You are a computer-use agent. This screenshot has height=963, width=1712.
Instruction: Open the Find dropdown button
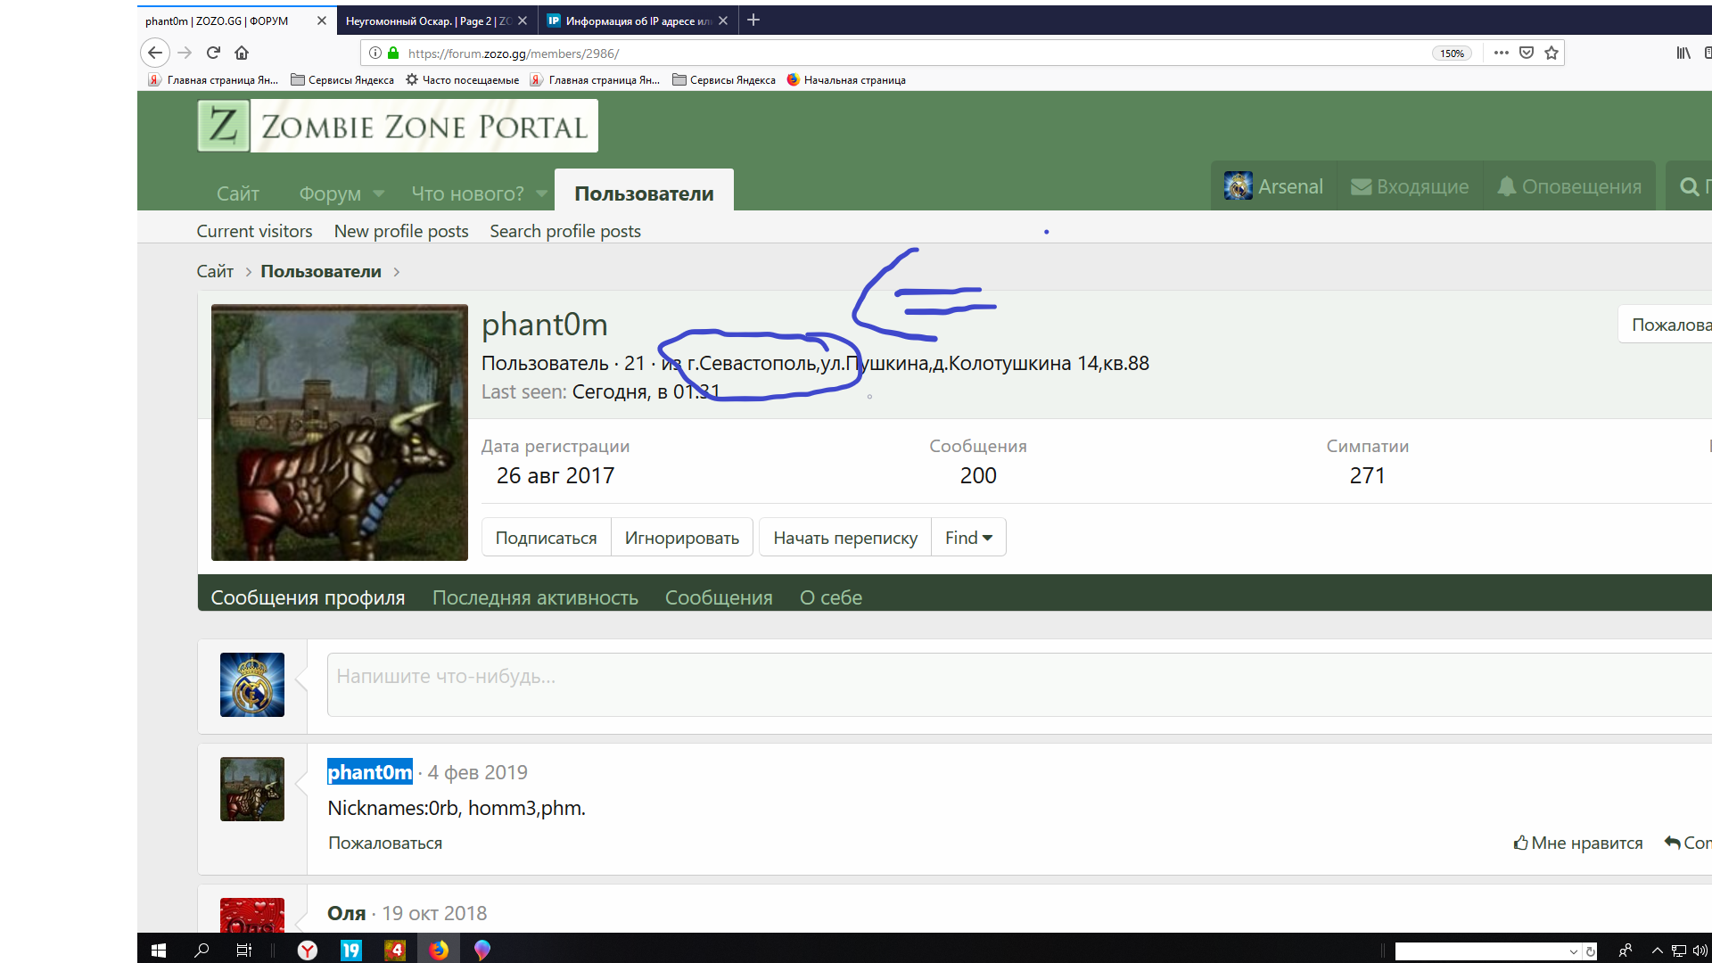(x=968, y=538)
